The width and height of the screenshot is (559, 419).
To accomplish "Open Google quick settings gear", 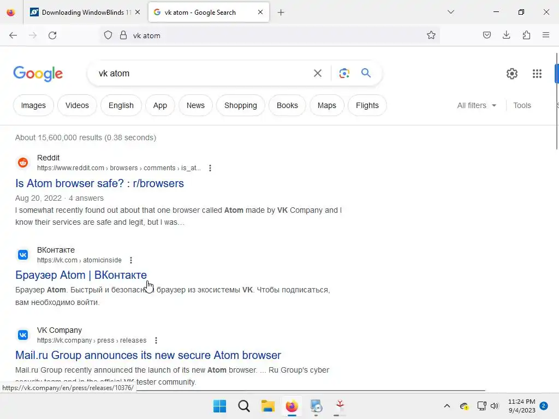I will tap(512, 74).
